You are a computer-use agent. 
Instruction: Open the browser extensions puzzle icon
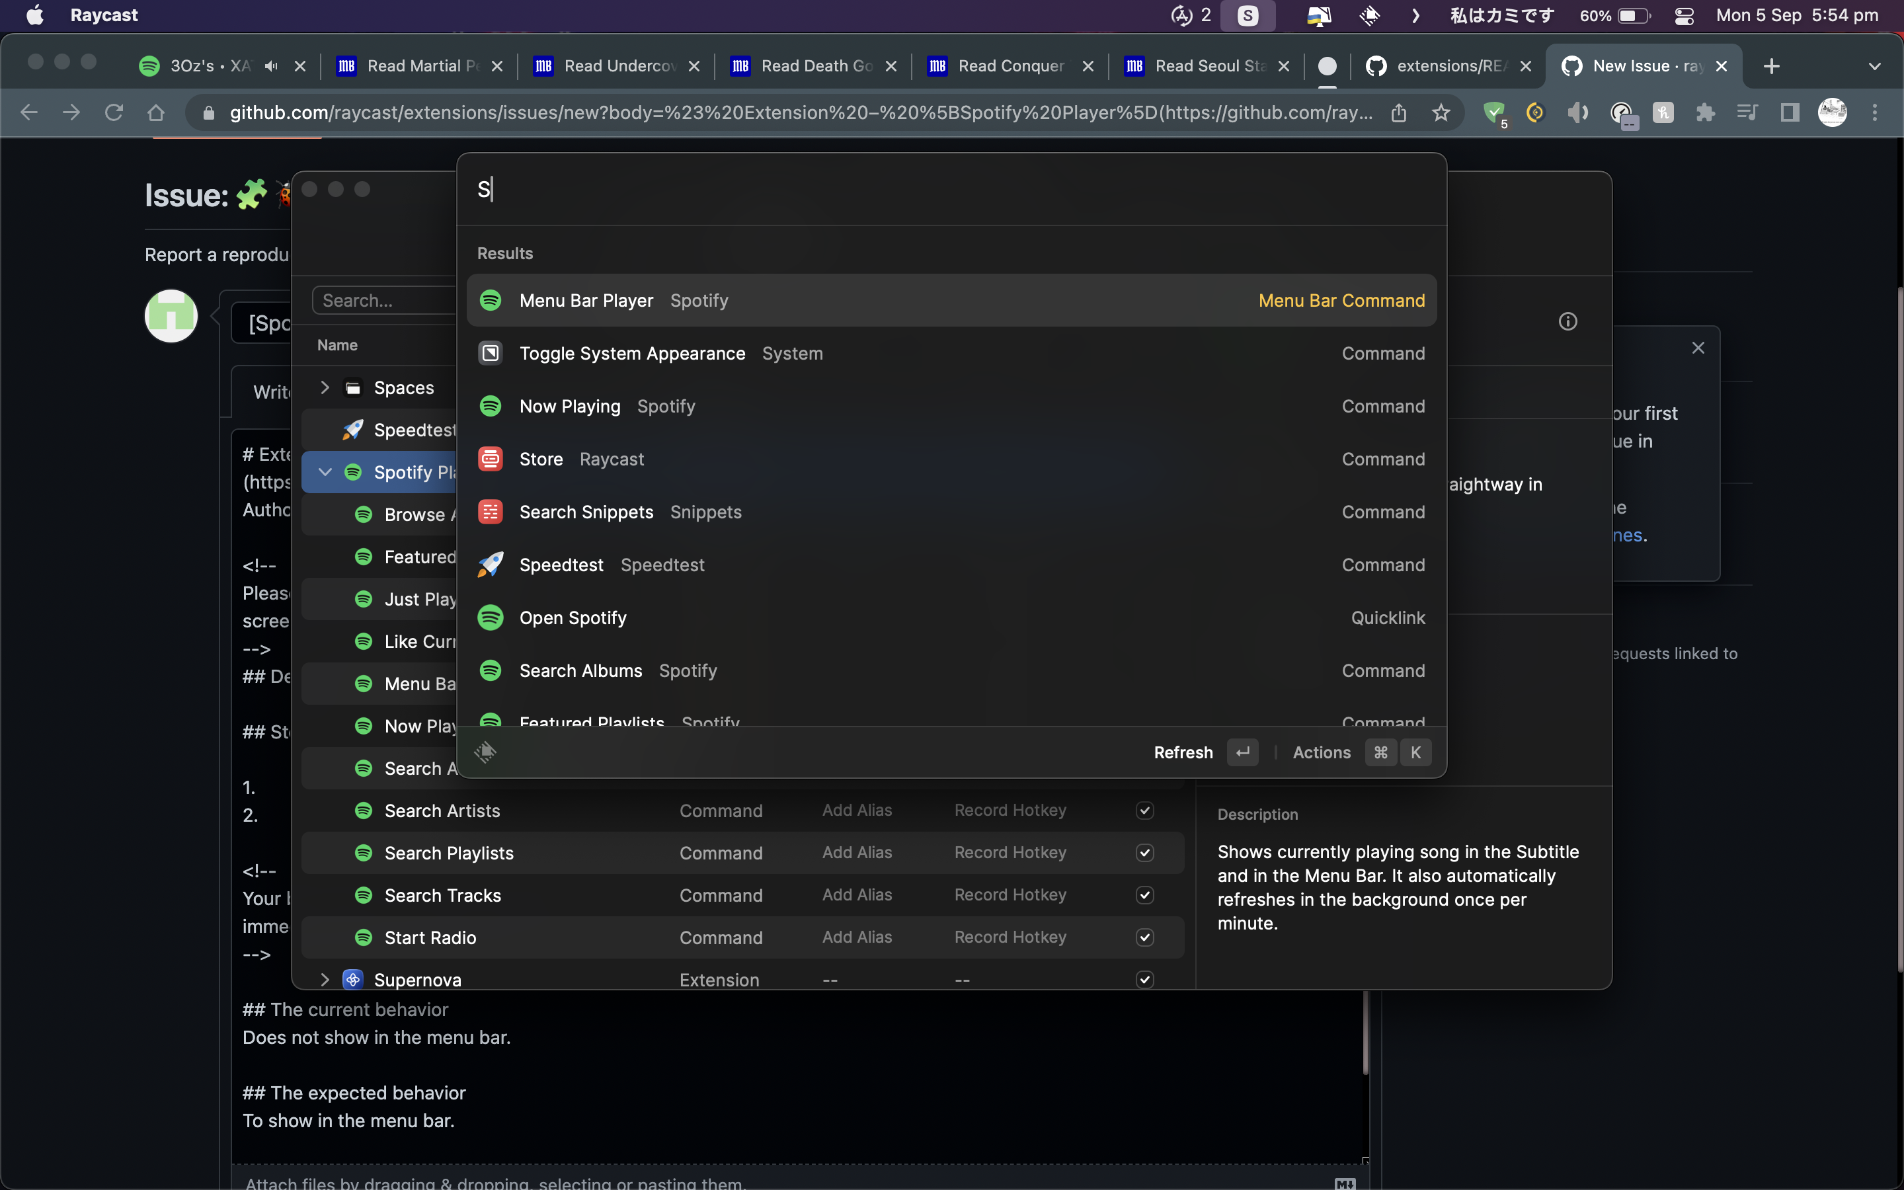click(1704, 112)
